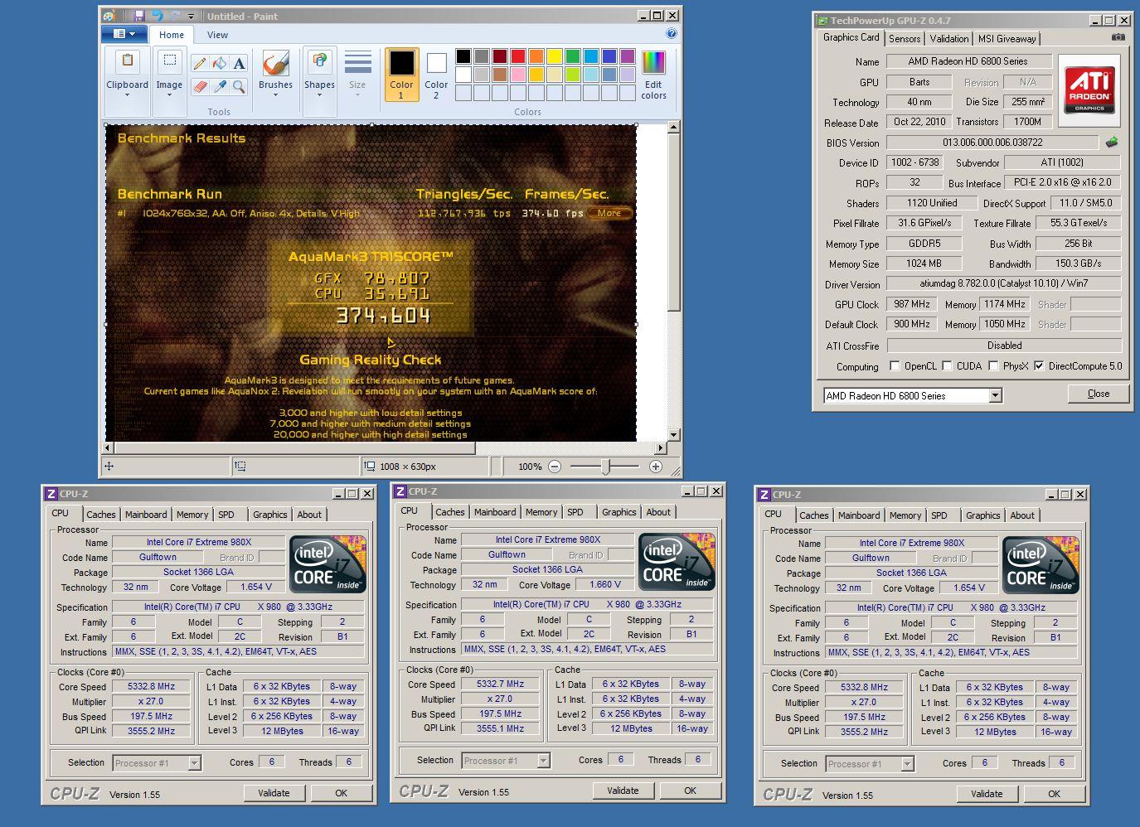Open Caches tab in left CPU-Z
Image resolution: width=1140 pixels, height=827 pixels.
(101, 515)
